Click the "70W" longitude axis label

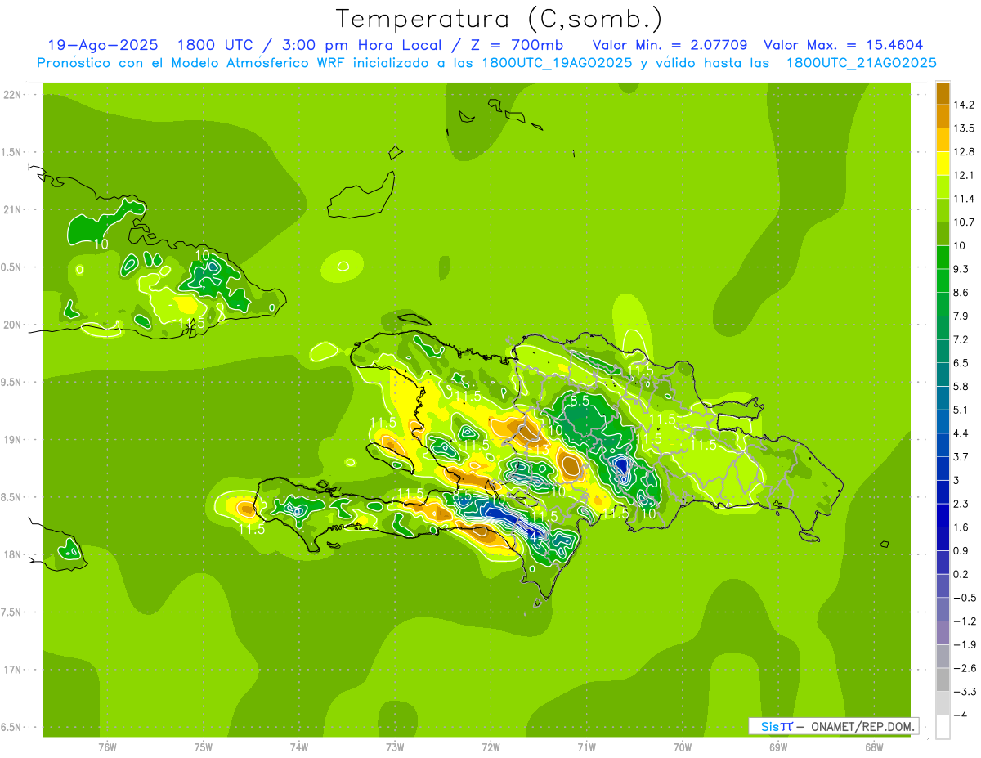pos(683,747)
